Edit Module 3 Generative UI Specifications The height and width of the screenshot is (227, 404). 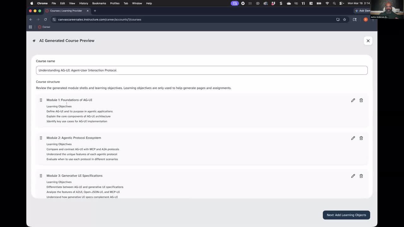click(353, 176)
